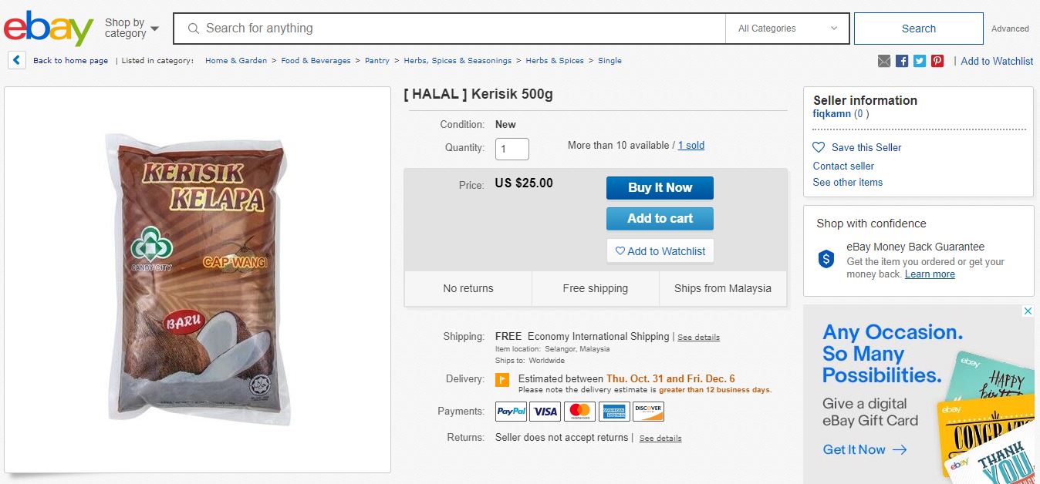This screenshot has height=484, width=1040.
Task: Click Contact seller link
Action: [x=843, y=166]
